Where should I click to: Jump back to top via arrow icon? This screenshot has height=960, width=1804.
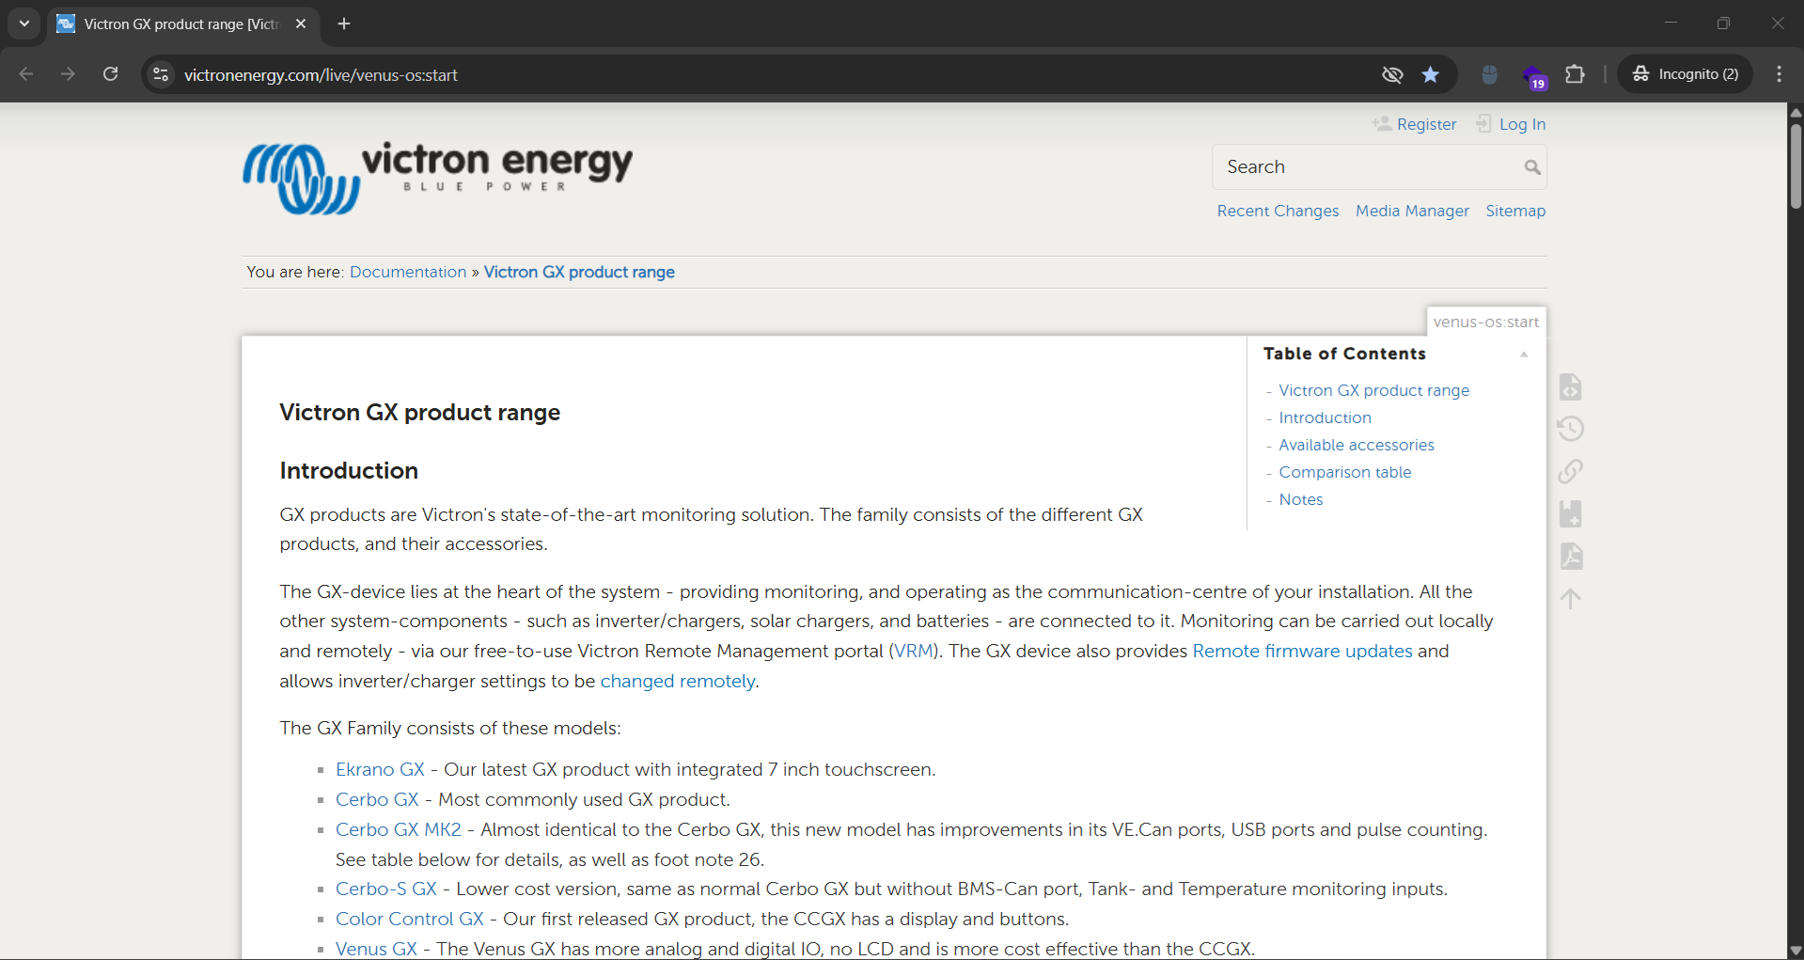pyautogui.click(x=1571, y=598)
